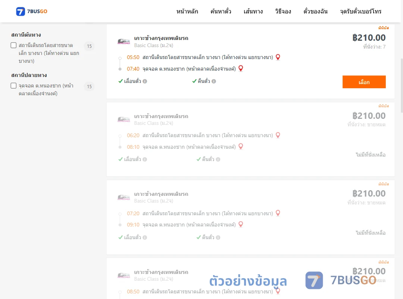Open map pin for 08:10 arrival stop
403x299 pixels.
(x=241, y=147)
